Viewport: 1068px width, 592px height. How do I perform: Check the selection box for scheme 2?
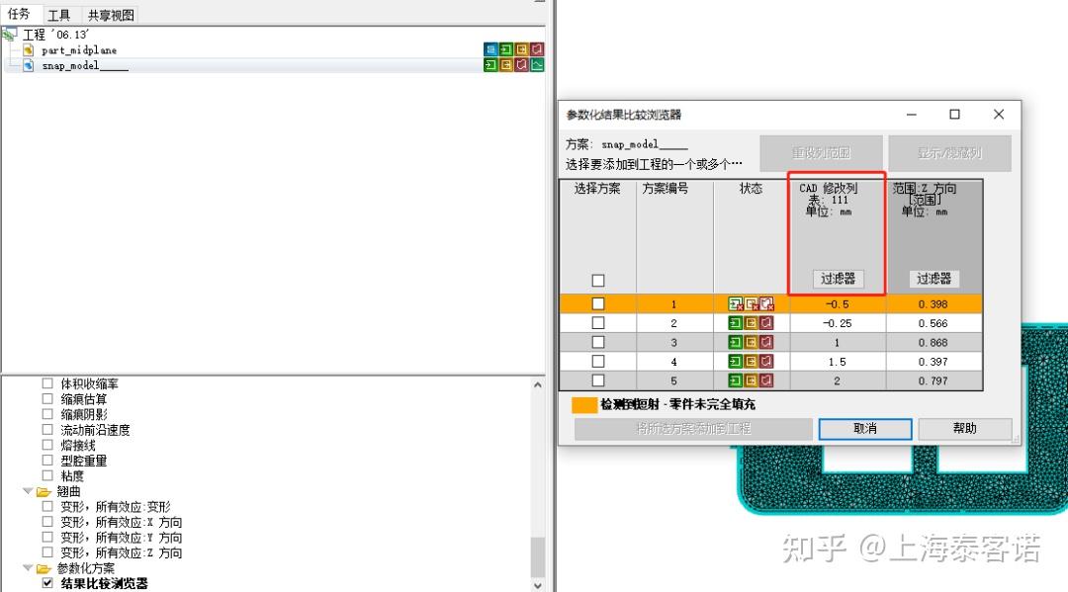pos(597,322)
